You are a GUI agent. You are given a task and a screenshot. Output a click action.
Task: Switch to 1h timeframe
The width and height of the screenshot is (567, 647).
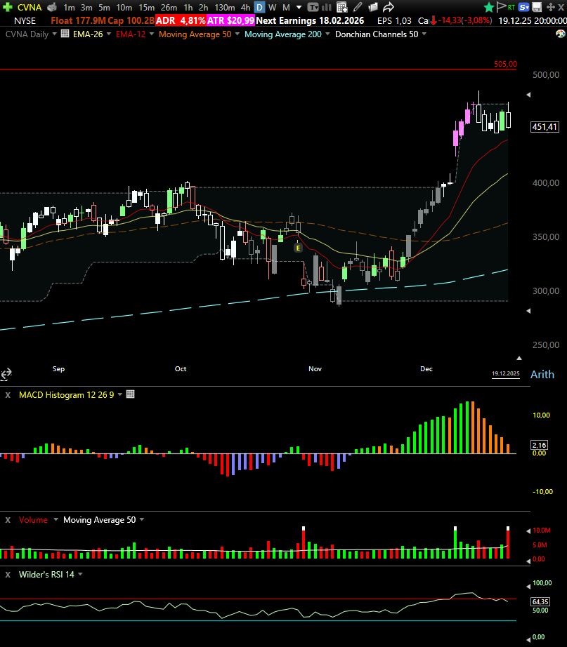pyautogui.click(x=188, y=8)
